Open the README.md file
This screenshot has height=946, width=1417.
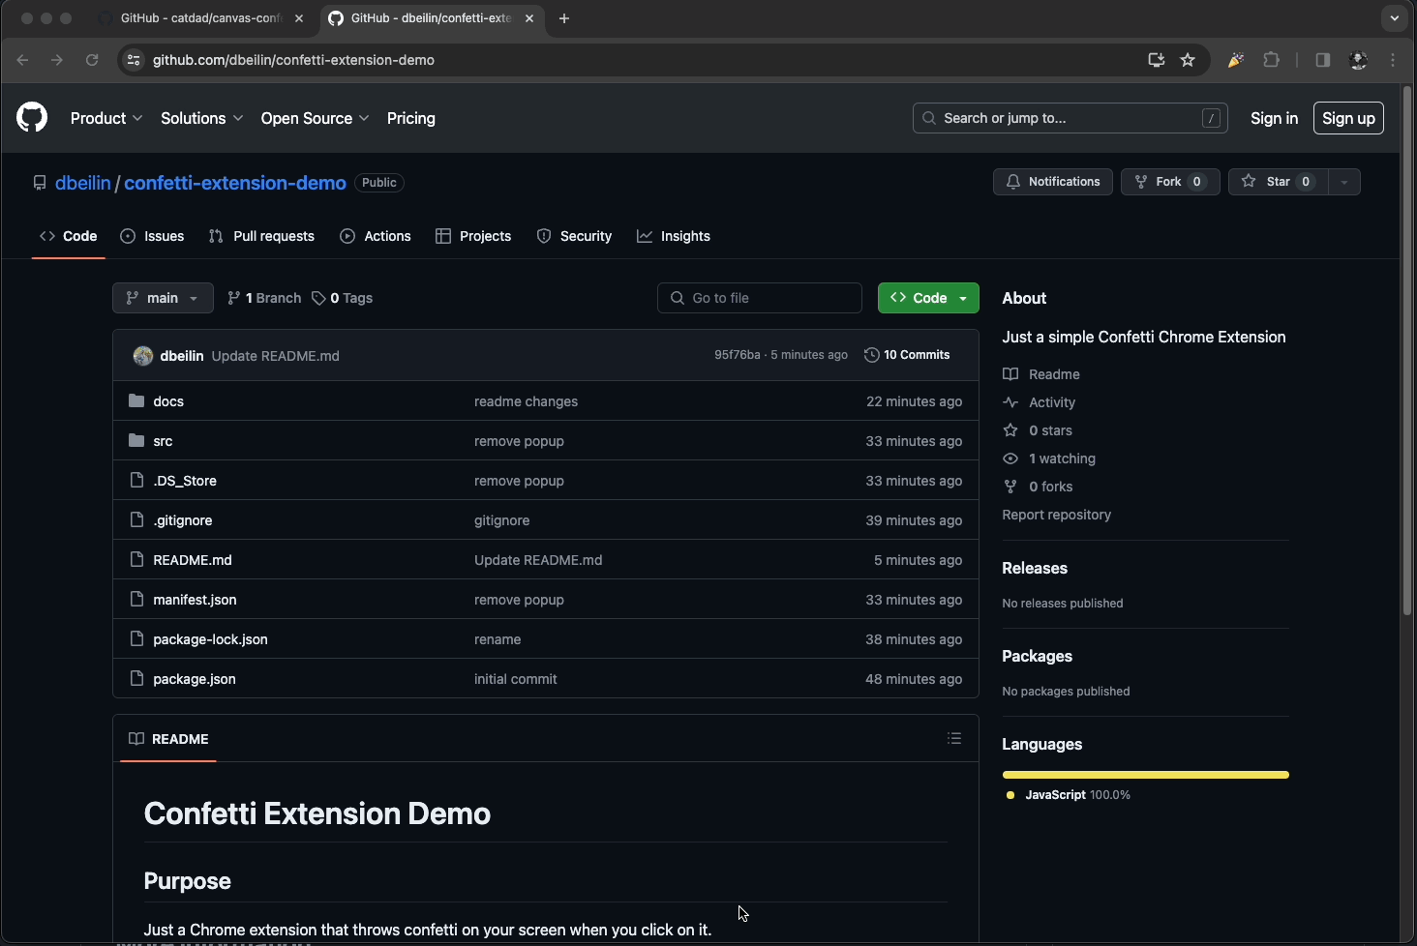point(193,560)
